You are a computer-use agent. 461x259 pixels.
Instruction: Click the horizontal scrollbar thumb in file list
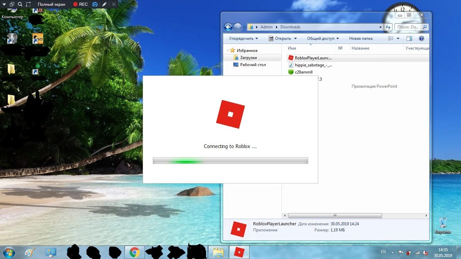point(335,216)
